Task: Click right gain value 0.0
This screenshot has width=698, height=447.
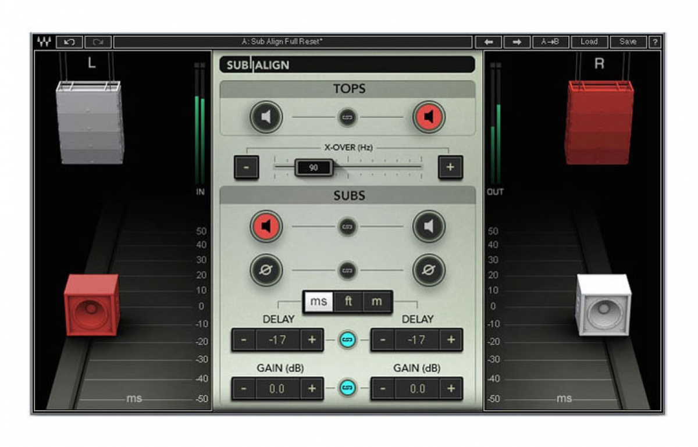Action: tap(417, 388)
